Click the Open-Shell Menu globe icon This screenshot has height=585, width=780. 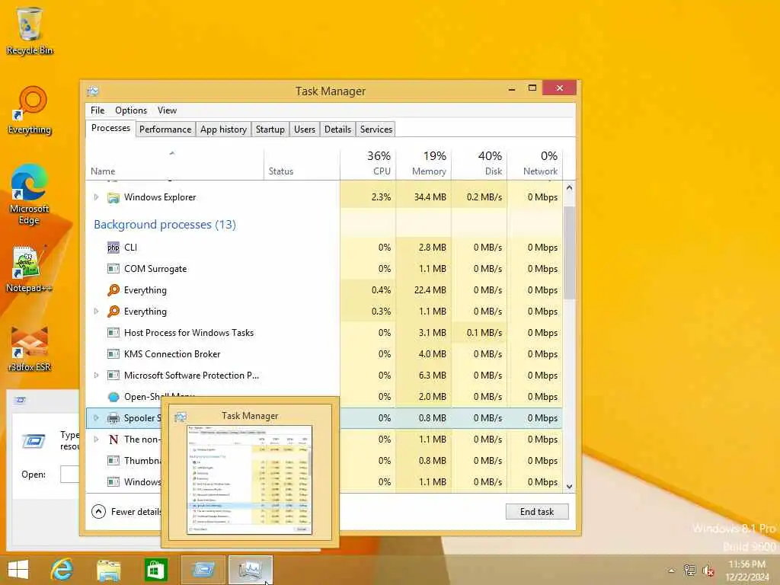point(113,397)
